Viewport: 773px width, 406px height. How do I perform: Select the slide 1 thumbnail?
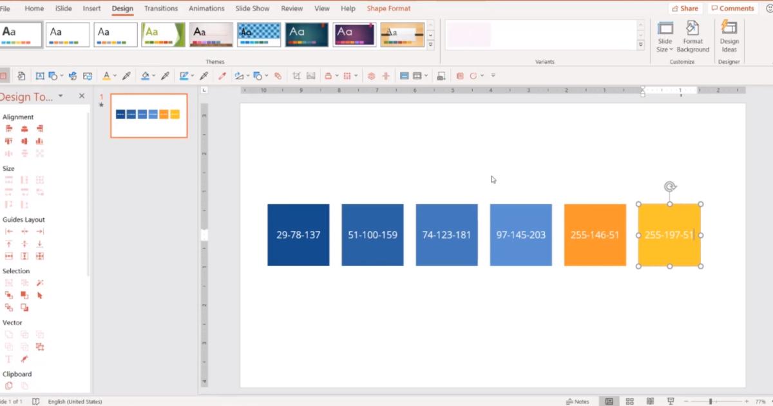click(x=148, y=115)
